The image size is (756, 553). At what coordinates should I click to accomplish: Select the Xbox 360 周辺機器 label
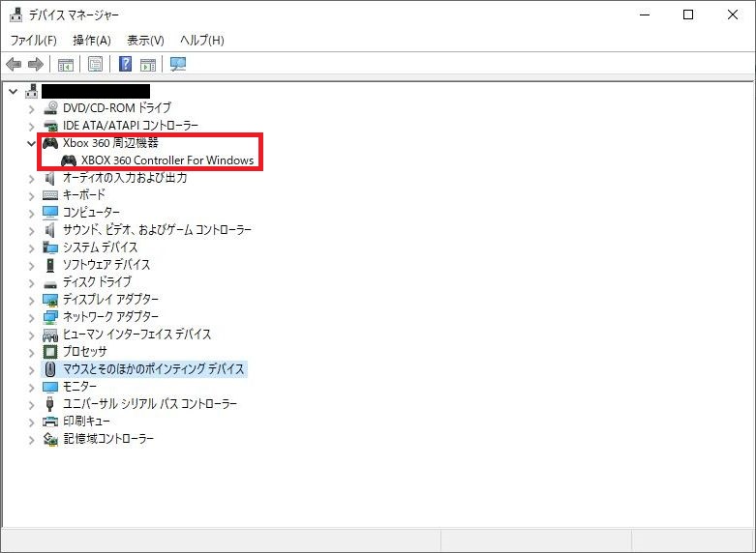[x=110, y=143]
